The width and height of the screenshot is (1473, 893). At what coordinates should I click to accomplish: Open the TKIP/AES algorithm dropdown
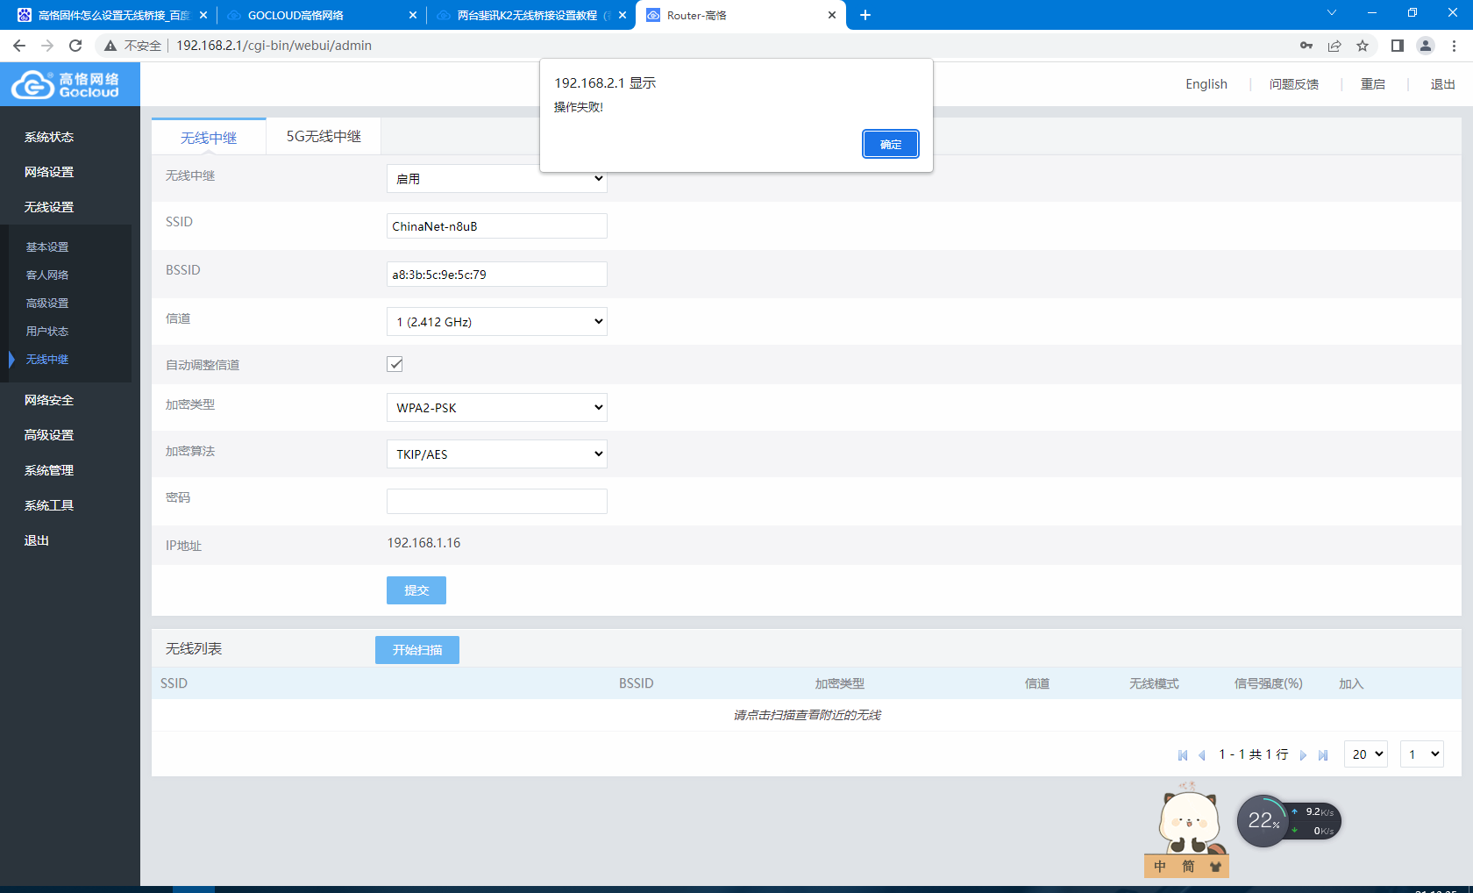[x=496, y=454]
